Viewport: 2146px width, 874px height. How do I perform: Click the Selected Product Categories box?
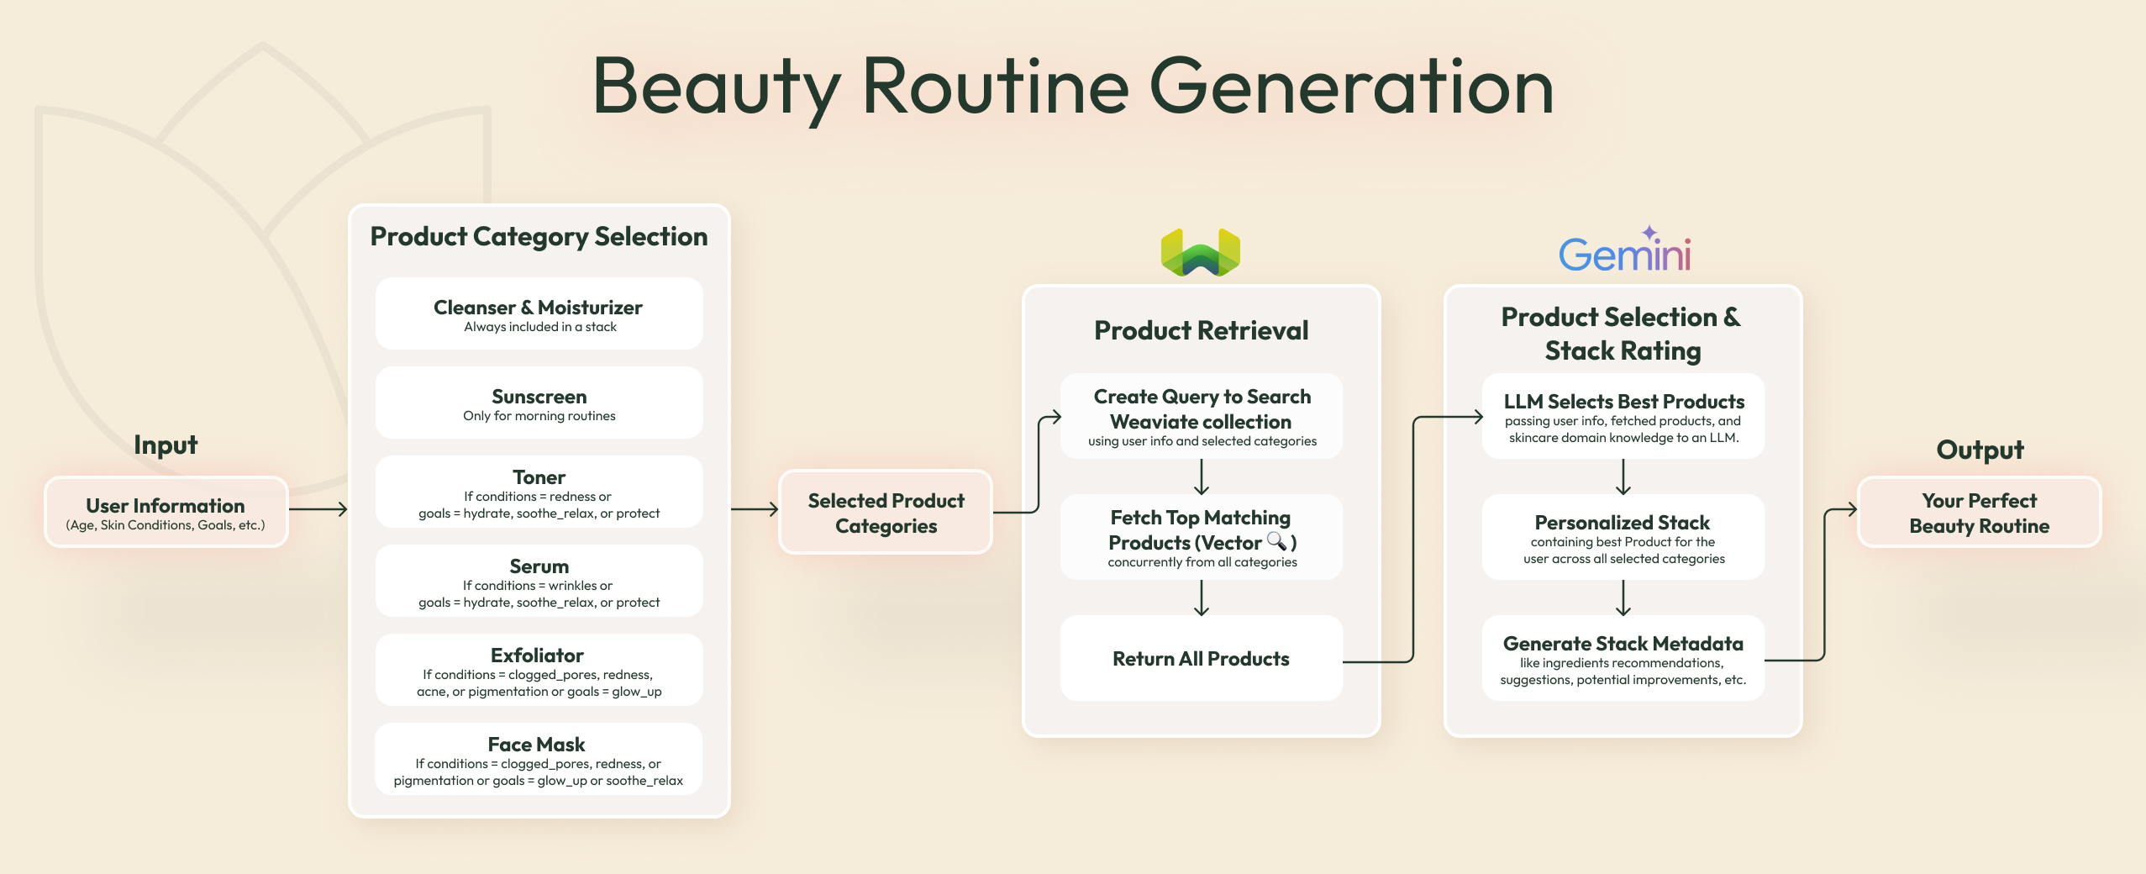tap(886, 512)
